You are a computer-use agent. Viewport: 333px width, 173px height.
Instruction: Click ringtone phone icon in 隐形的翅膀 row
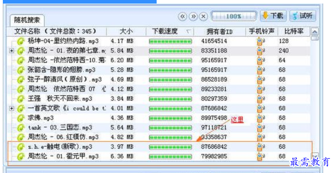point(261,70)
